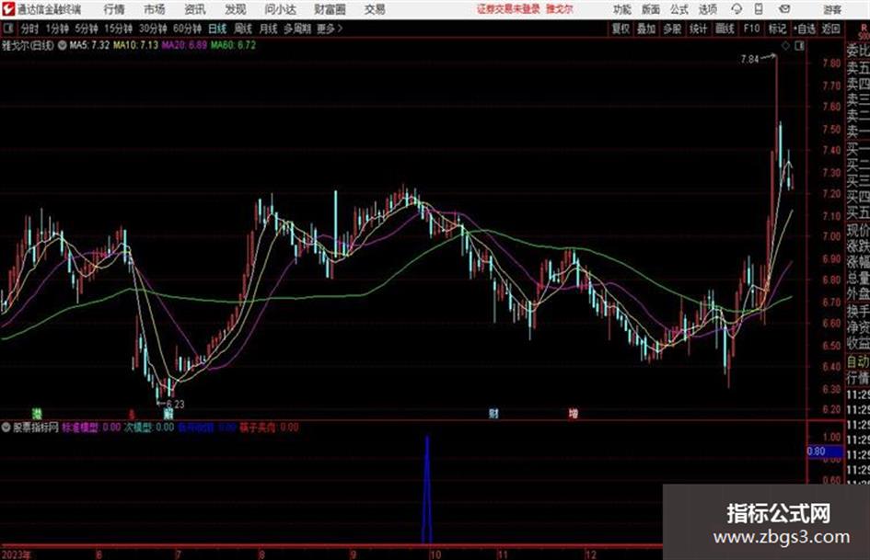Open the 功能 menu
This screenshot has width=870, height=560.
(622, 9)
